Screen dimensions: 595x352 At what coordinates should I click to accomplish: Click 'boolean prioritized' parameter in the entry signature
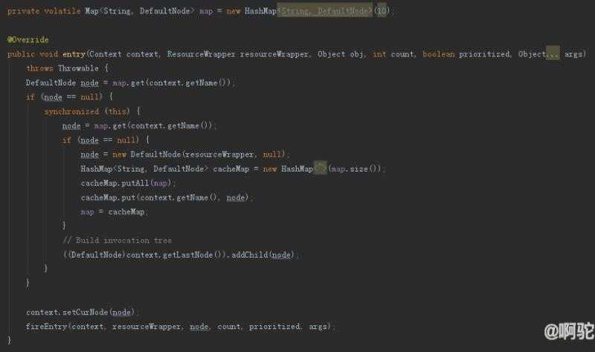(467, 54)
